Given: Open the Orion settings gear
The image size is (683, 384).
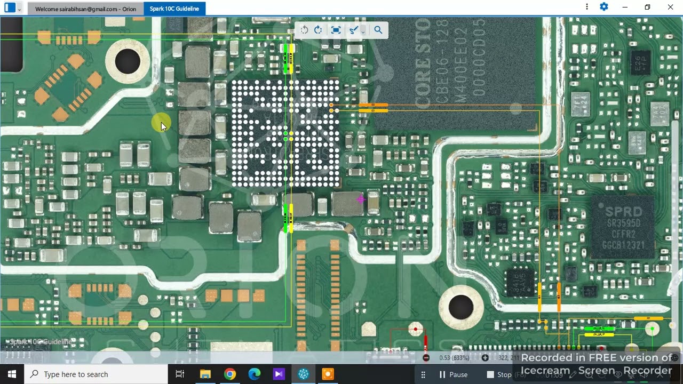Looking at the screenshot, I should 604,7.
